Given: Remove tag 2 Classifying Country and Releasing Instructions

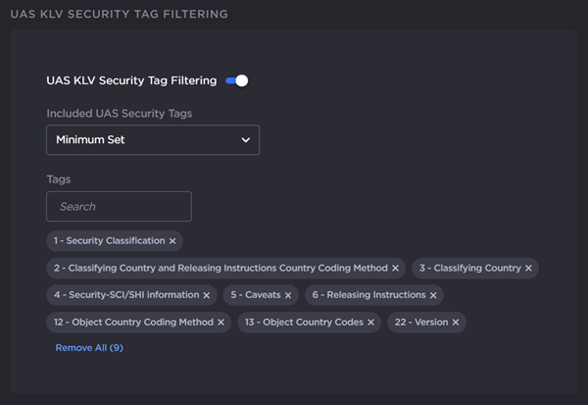Looking at the screenshot, I should (396, 268).
